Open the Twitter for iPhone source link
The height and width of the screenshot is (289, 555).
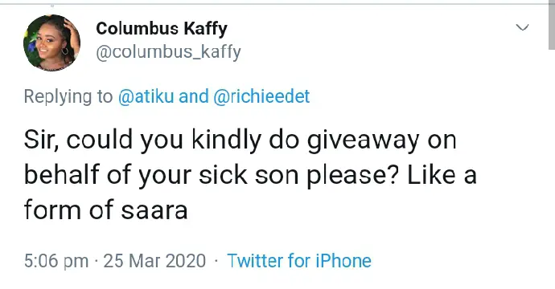tap(299, 261)
